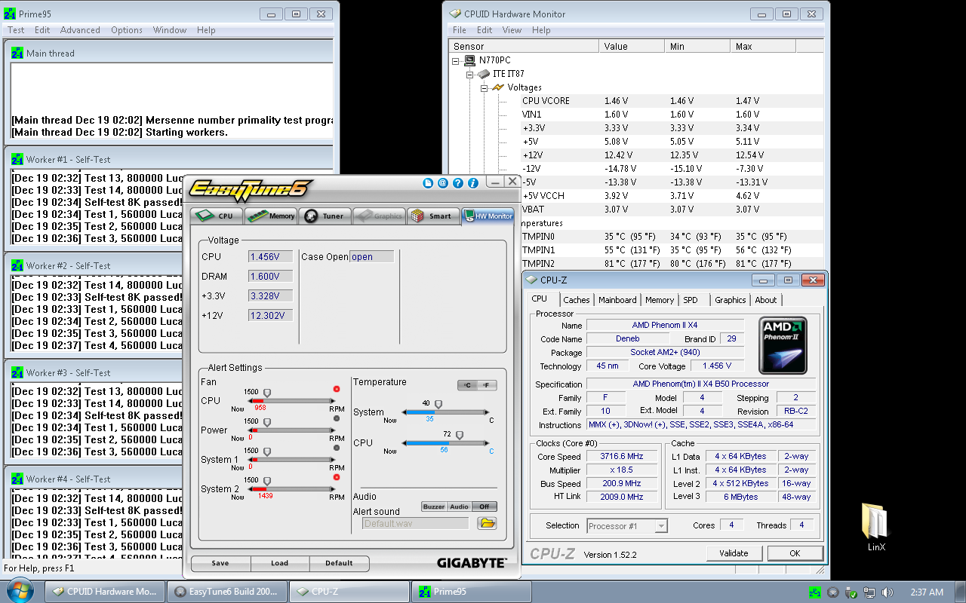966x603 pixels.
Task: Open CPU-Z SPD tab
Action: [x=691, y=300]
